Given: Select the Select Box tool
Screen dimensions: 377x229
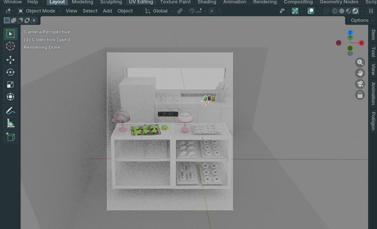Looking at the screenshot, I should pyautogui.click(x=10, y=34).
